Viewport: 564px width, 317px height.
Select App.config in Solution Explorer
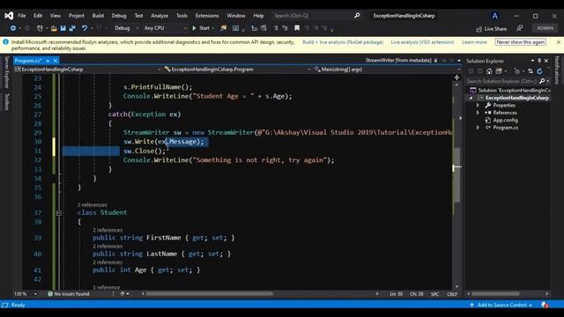click(x=505, y=120)
